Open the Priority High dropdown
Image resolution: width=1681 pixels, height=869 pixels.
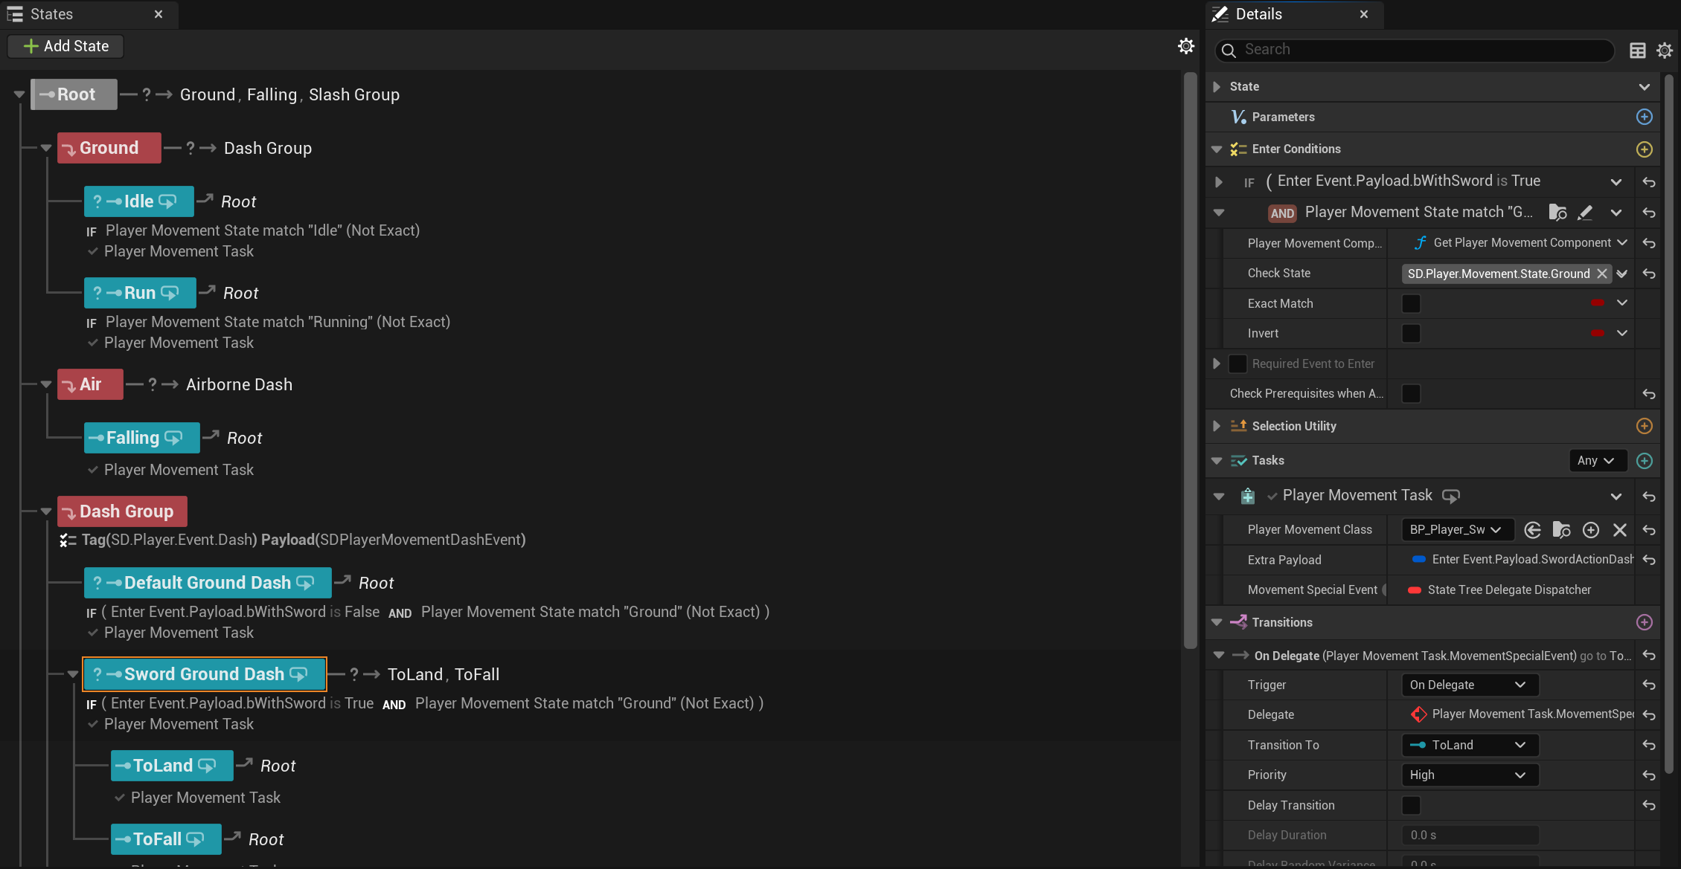[1469, 775]
